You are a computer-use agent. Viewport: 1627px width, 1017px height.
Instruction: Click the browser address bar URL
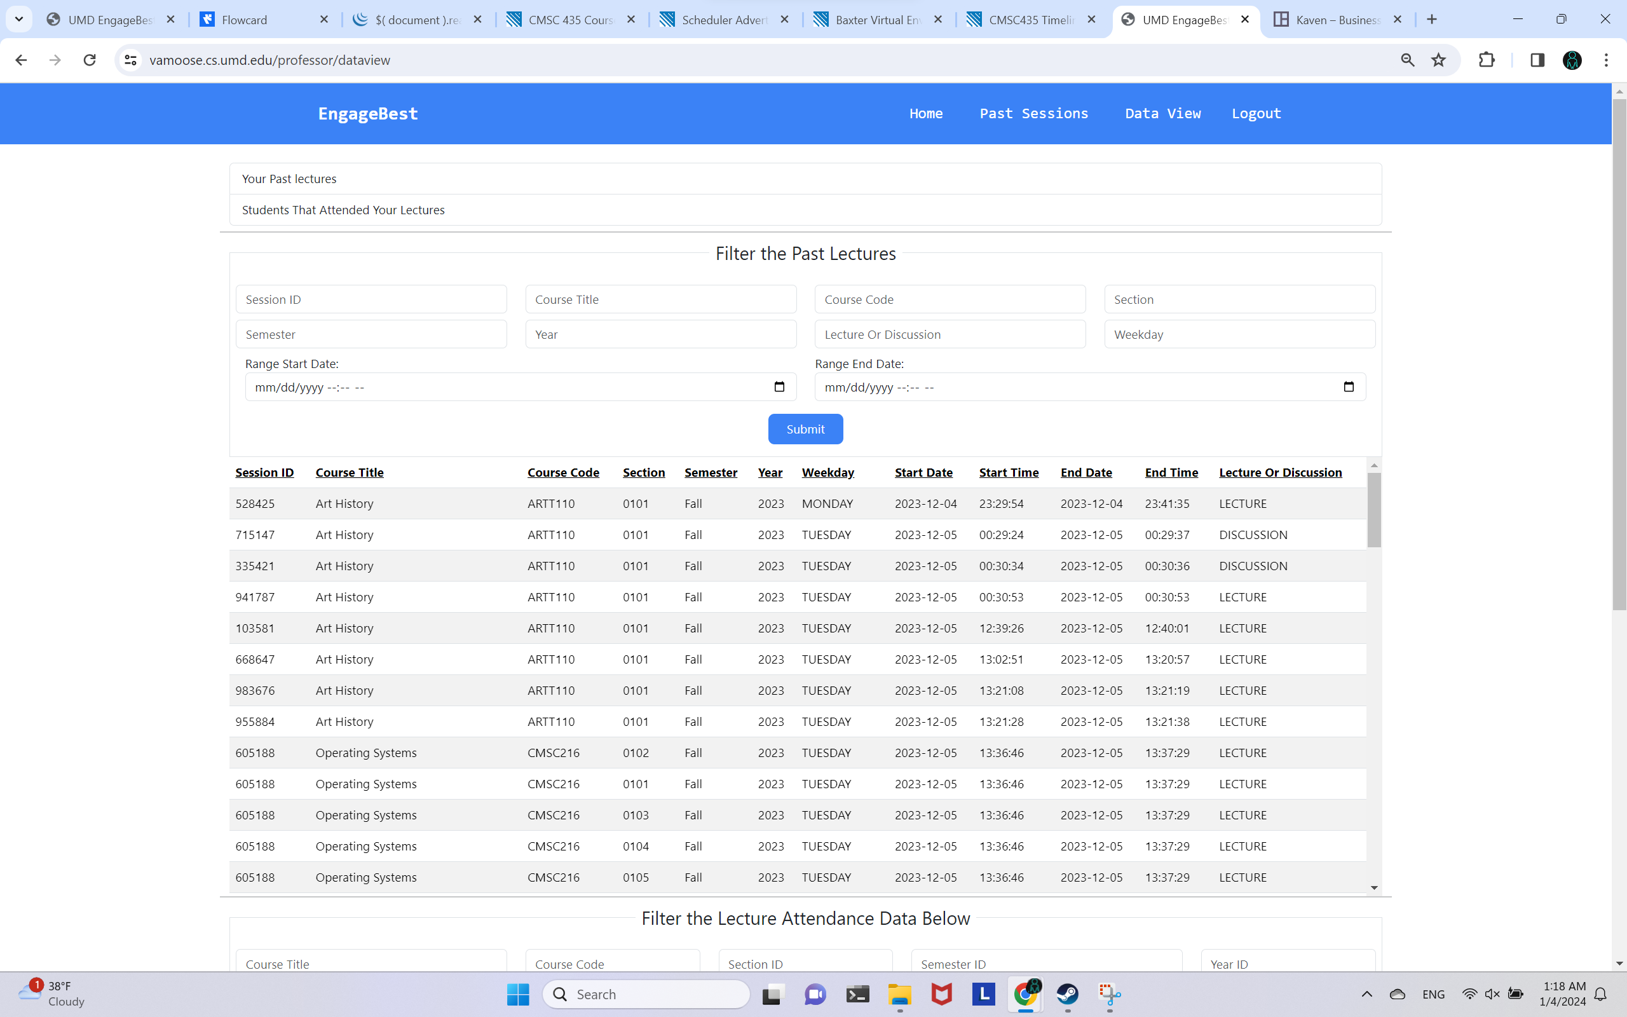[x=269, y=60]
